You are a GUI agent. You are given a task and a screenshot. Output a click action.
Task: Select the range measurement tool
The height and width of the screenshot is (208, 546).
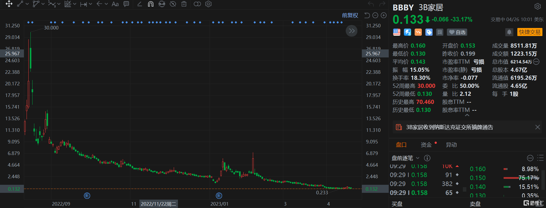pos(84,4)
